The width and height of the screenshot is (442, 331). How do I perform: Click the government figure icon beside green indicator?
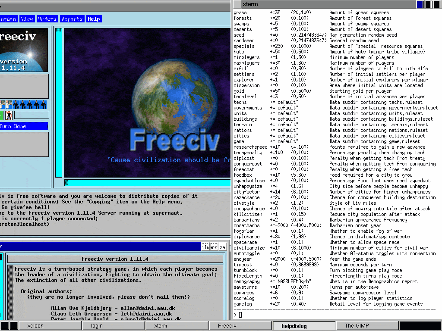(x=9, y=115)
